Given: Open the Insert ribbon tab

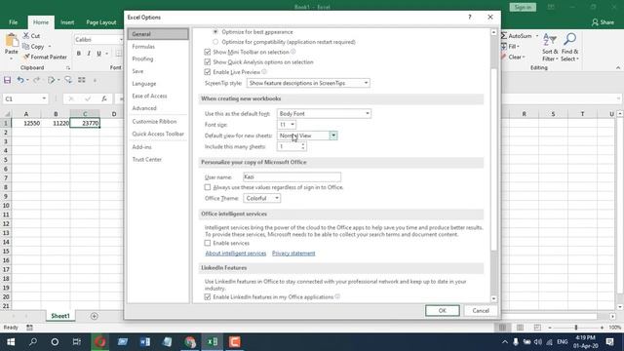Looking at the screenshot, I should tap(67, 22).
